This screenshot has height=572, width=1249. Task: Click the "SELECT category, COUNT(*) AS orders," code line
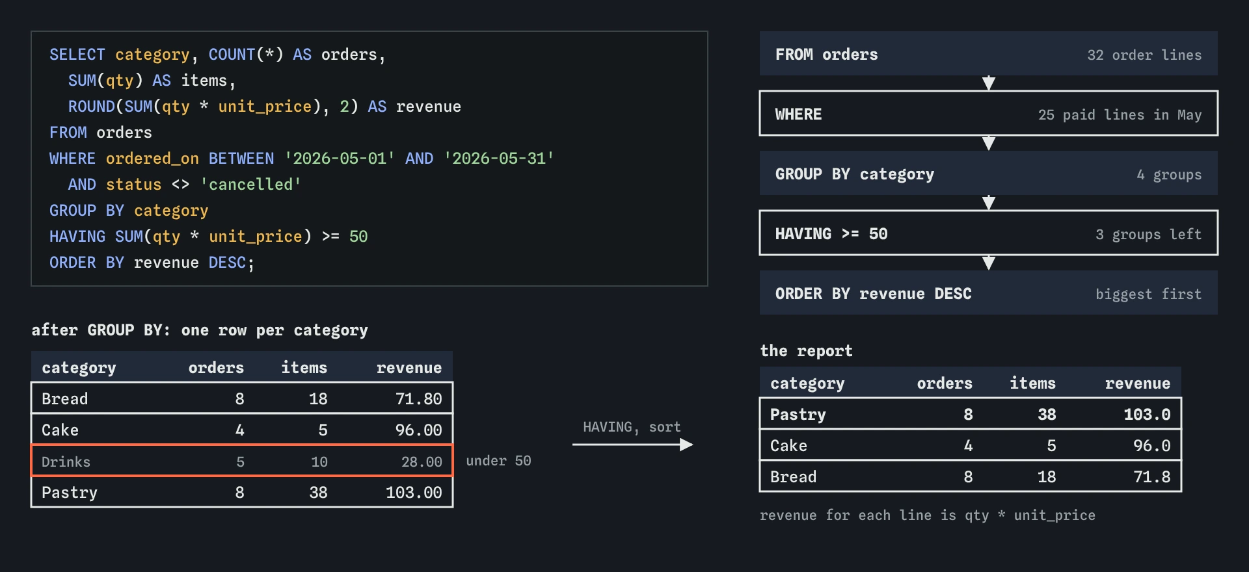[x=218, y=55]
